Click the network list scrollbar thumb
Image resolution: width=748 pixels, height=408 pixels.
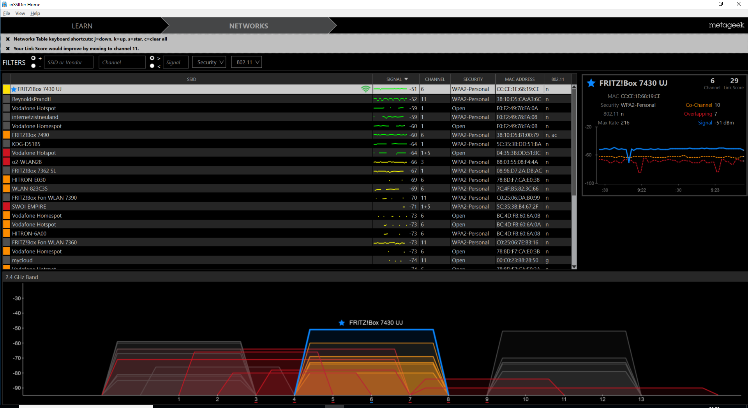(574, 142)
